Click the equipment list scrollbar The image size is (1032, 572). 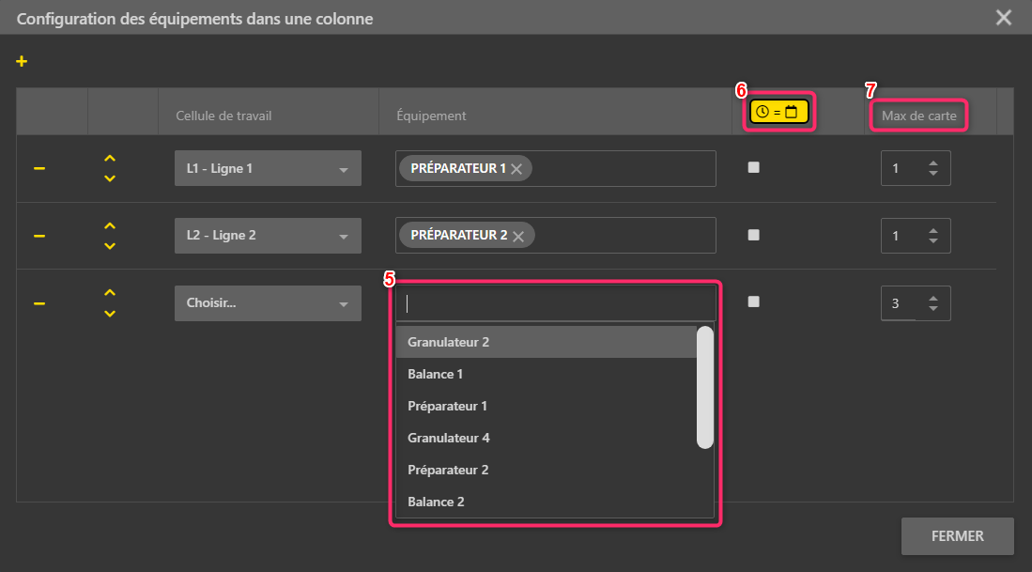pyautogui.click(x=704, y=387)
